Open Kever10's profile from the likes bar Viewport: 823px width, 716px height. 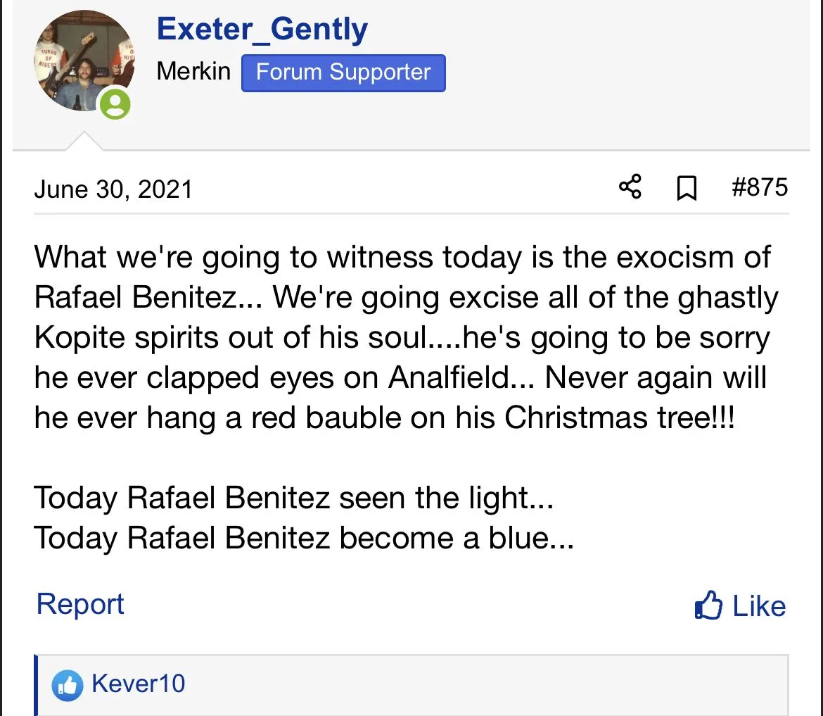[x=139, y=684]
